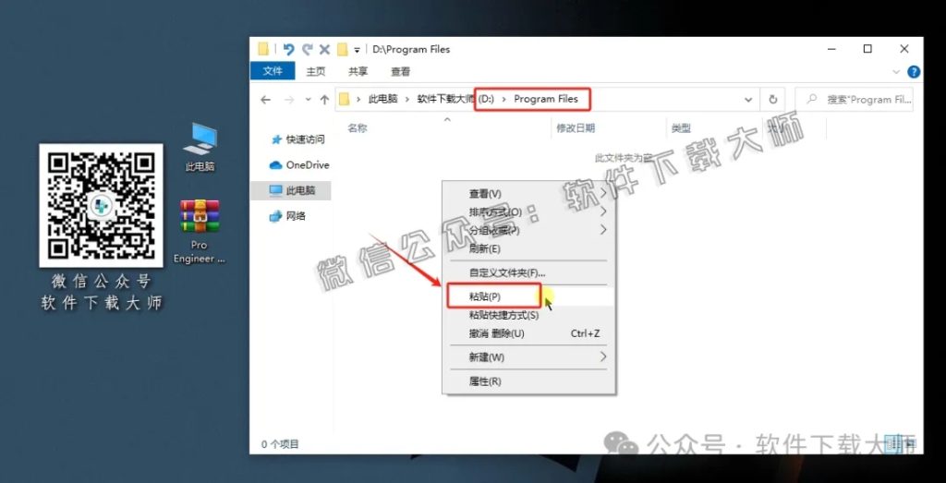Go back with the Back arrow
Image resolution: width=946 pixels, height=483 pixels.
(x=265, y=100)
